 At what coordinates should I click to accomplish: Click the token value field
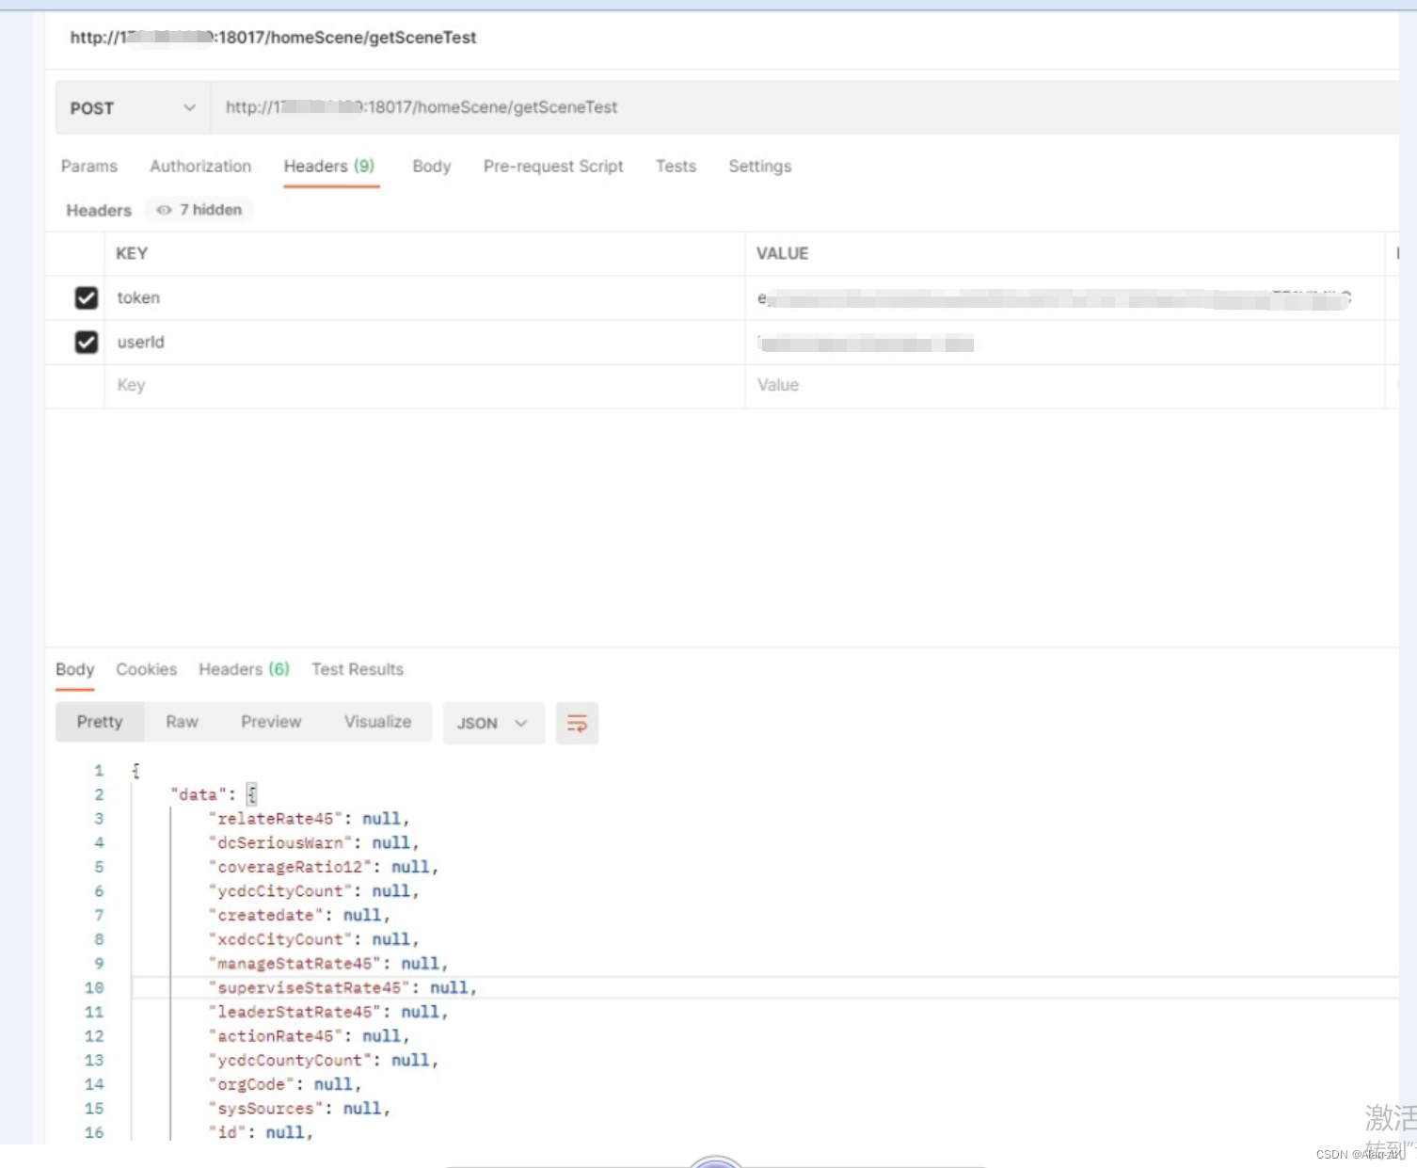[1064, 298]
